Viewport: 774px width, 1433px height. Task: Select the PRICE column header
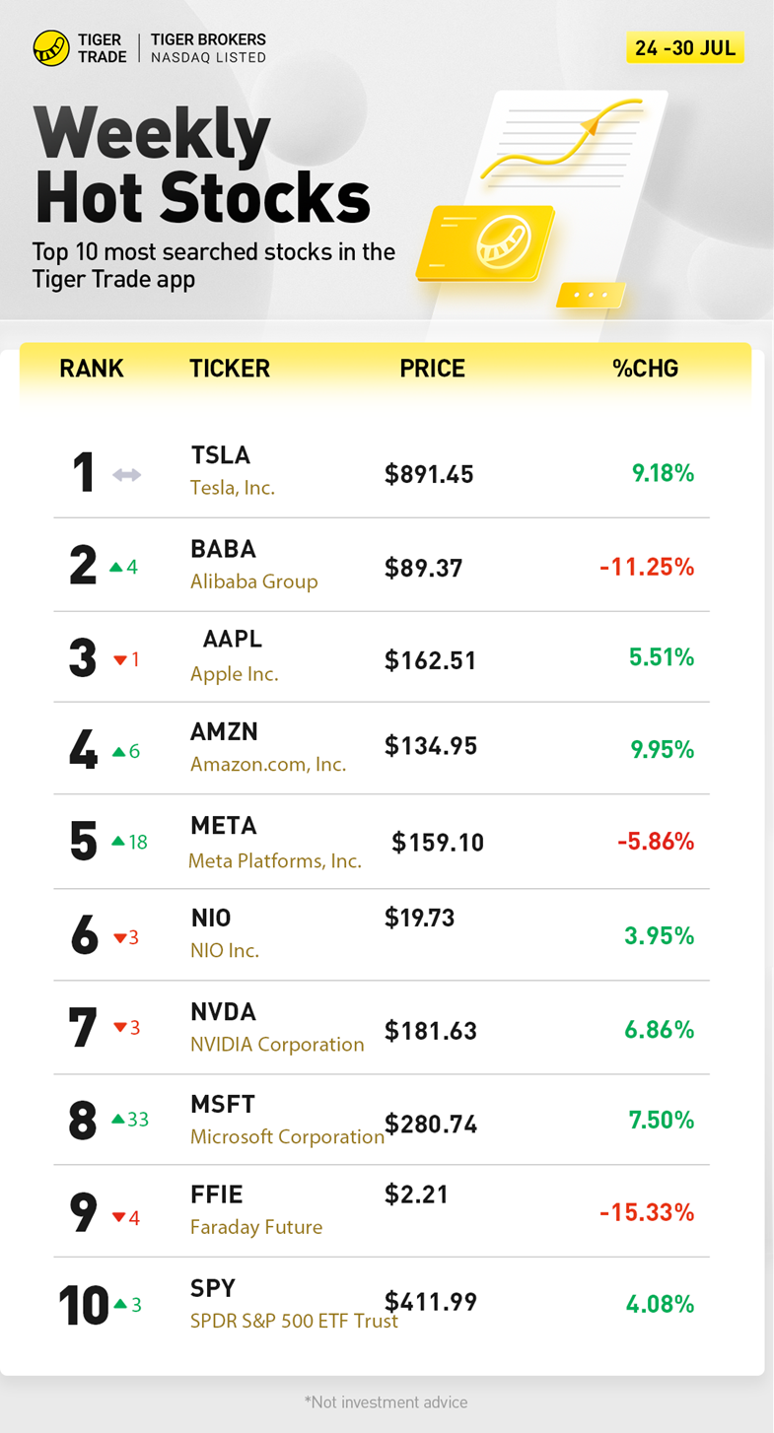coord(432,369)
